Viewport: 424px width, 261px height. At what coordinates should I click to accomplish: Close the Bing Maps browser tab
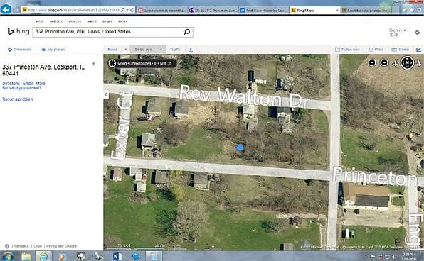(337, 10)
